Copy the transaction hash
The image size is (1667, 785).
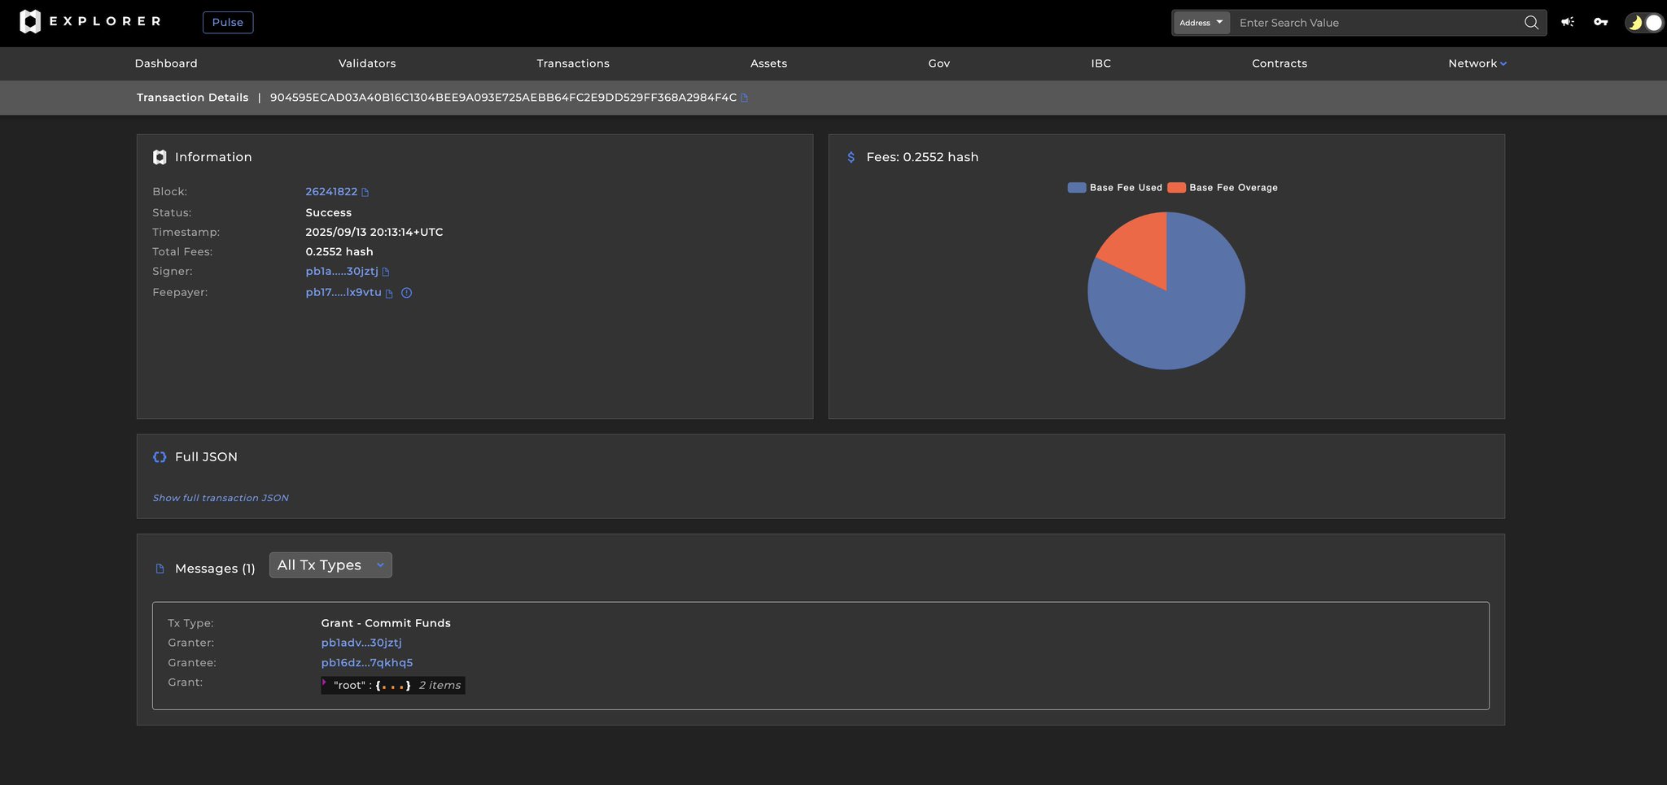click(744, 98)
